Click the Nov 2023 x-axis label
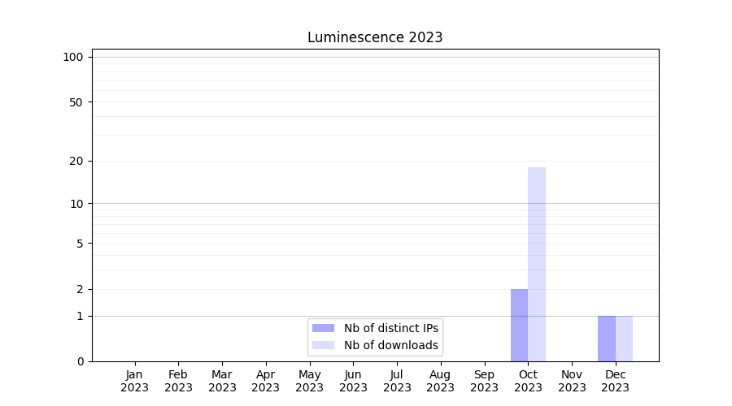The width and height of the screenshot is (732, 406). pyautogui.click(x=572, y=381)
